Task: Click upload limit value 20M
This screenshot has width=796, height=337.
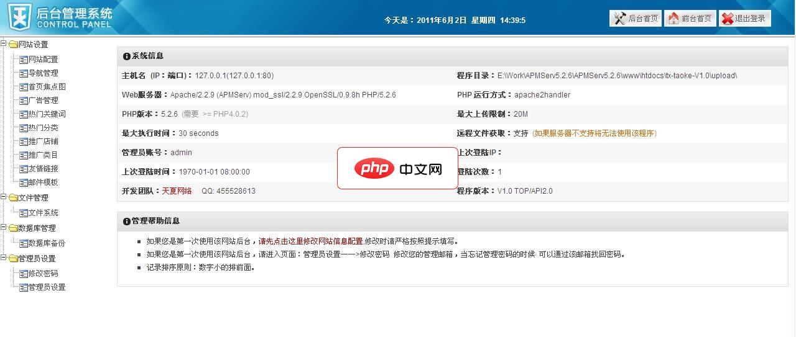Action: tap(521, 114)
